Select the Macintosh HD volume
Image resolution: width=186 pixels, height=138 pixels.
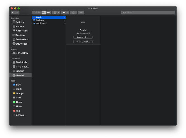[x=20, y=62]
